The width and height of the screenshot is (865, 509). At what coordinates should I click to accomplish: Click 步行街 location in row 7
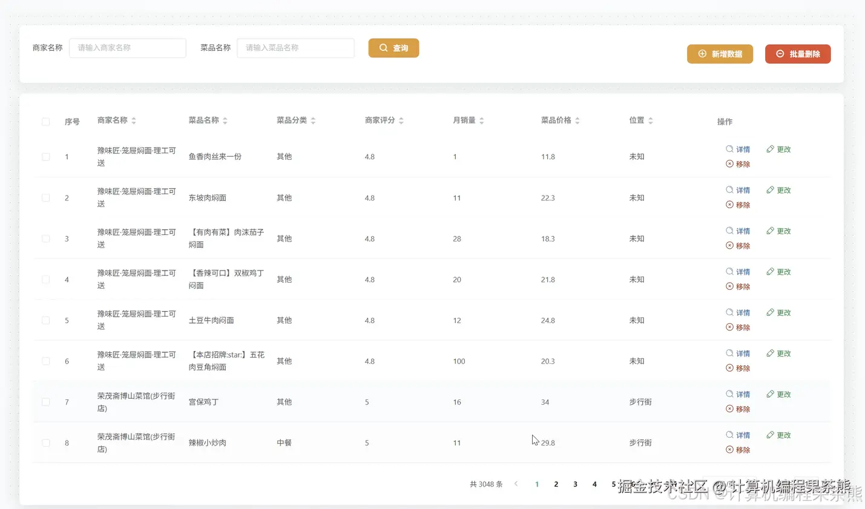tap(640, 402)
